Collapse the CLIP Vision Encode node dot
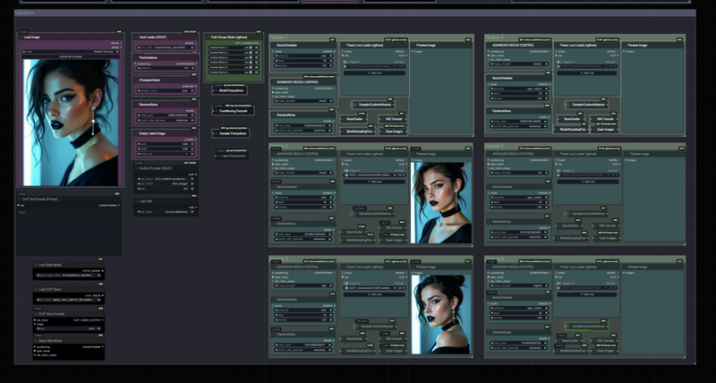Image resolution: width=716 pixels, height=383 pixels. click(x=36, y=314)
